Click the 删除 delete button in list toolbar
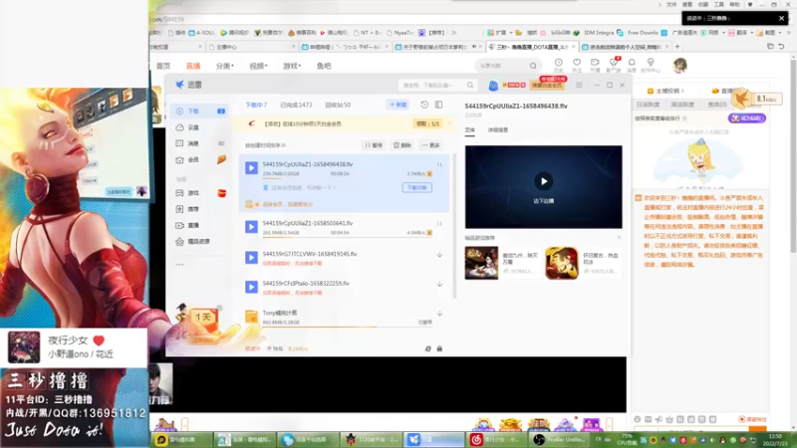The height and width of the screenshot is (448, 797). coord(402,145)
